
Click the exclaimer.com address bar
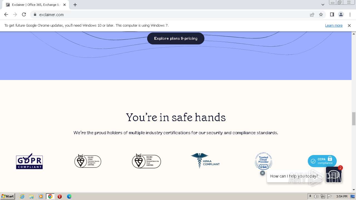click(178, 14)
